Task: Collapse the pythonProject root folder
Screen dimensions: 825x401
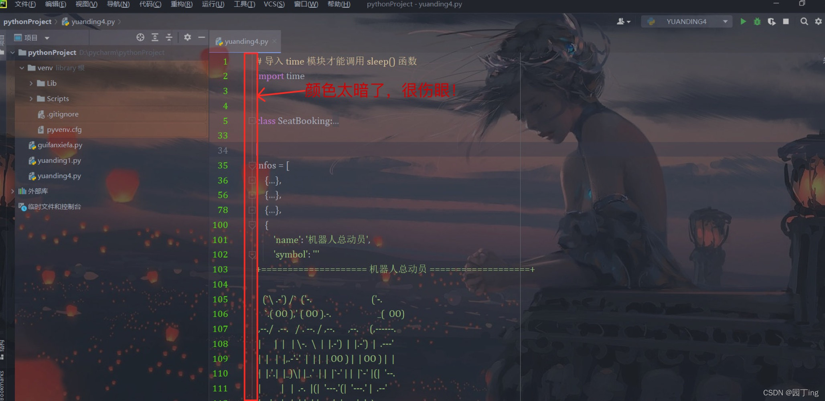Action: [12, 53]
